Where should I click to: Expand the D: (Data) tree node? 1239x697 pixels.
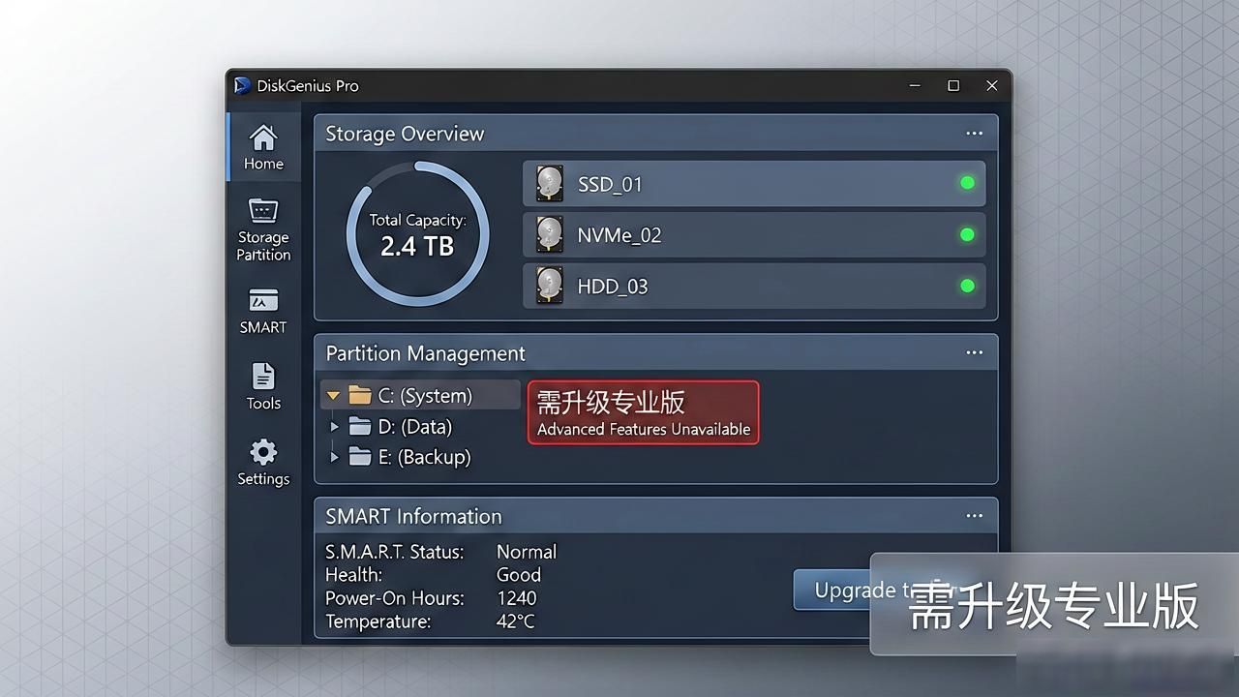pos(334,426)
